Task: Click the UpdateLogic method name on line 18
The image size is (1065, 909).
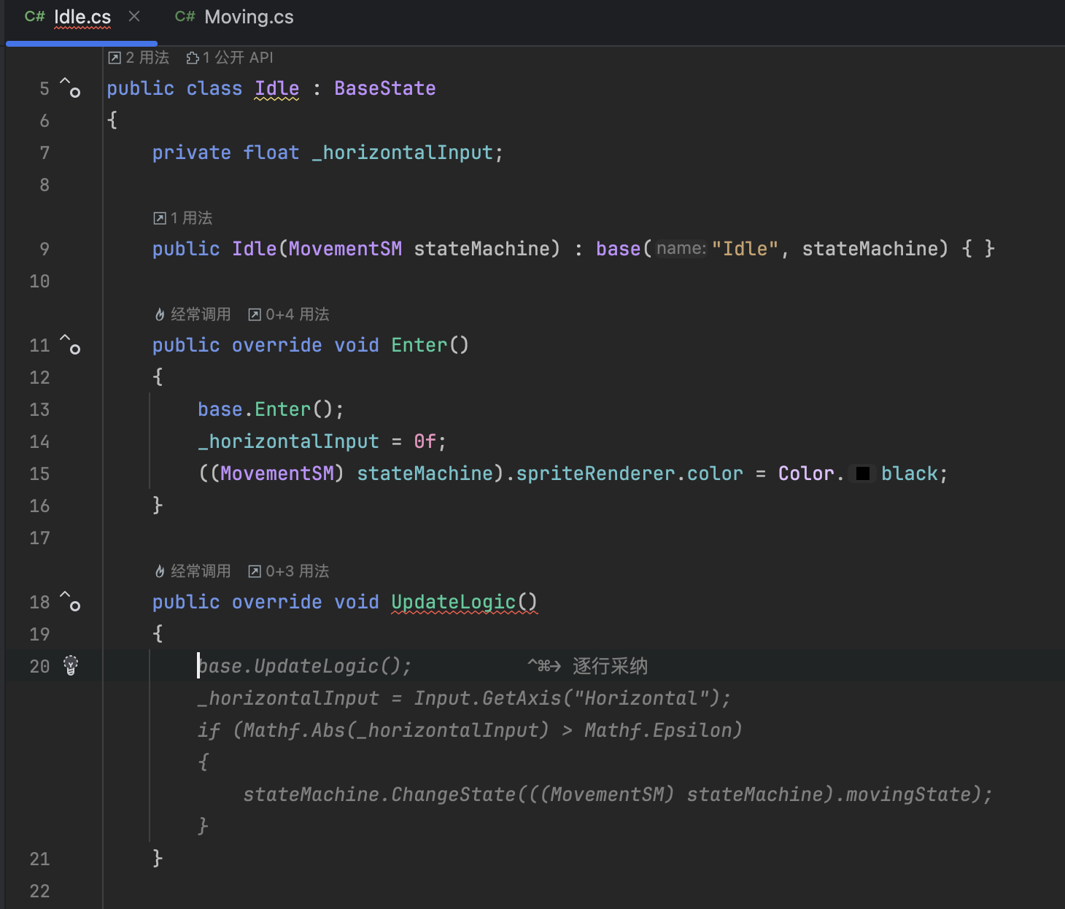Action: point(454,602)
